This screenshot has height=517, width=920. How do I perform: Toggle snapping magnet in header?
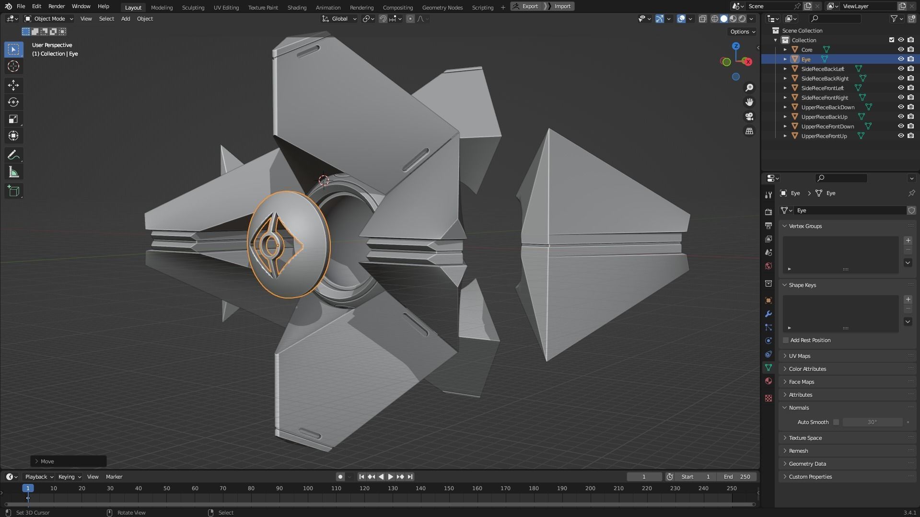point(383,19)
